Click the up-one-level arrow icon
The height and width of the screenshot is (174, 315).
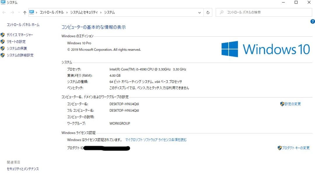point(25,13)
